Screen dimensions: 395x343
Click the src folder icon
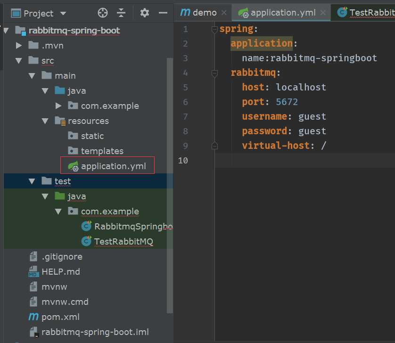tap(33, 60)
